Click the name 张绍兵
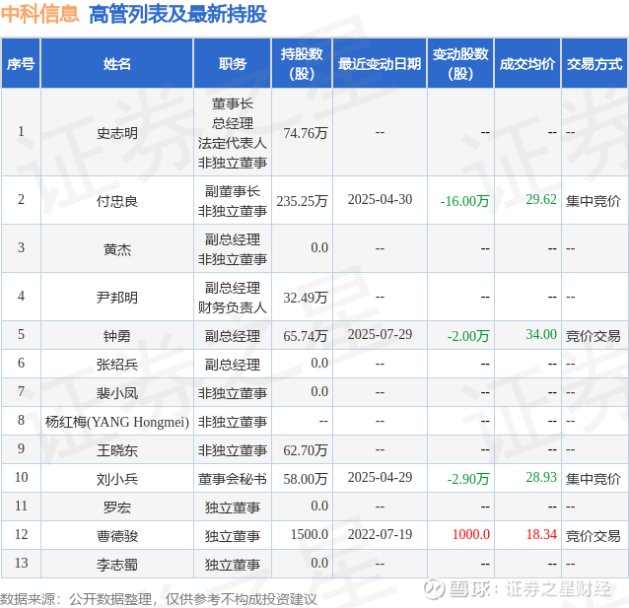Image resolution: width=629 pixels, height=608 pixels. (x=116, y=365)
